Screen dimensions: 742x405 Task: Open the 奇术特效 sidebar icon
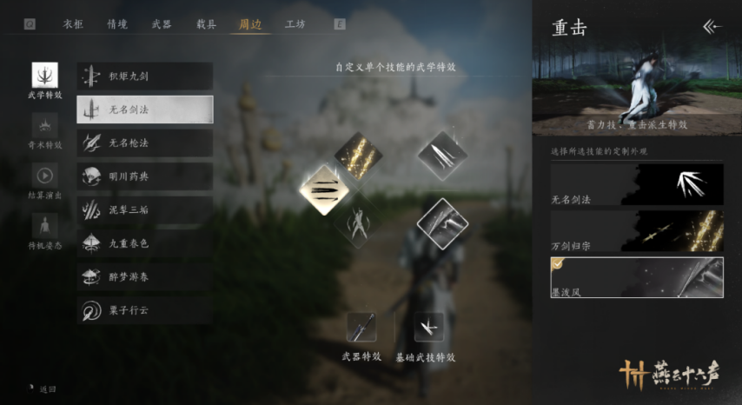45,125
